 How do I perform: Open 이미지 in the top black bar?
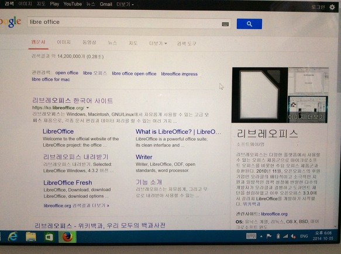click(25, 4)
